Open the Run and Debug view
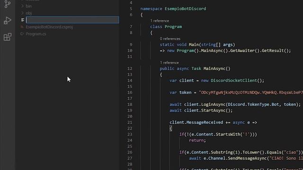303x170 pixels. (x=8, y=20)
